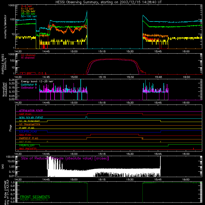Select the yellow 12-25 keV count-rate legend label

pos(28,11)
